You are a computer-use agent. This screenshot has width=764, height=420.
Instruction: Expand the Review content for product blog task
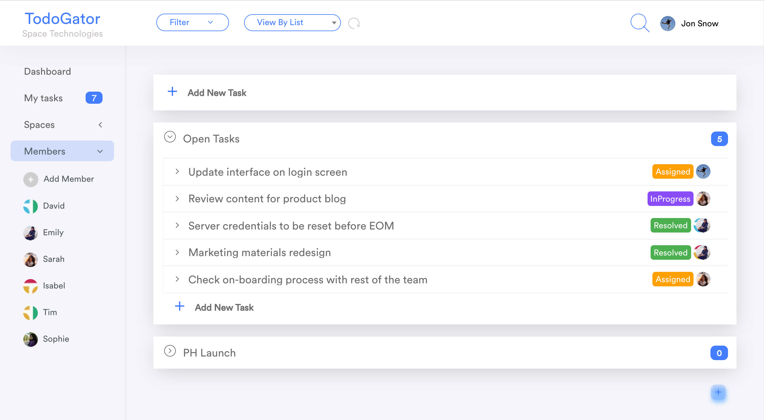tap(178, 199)
